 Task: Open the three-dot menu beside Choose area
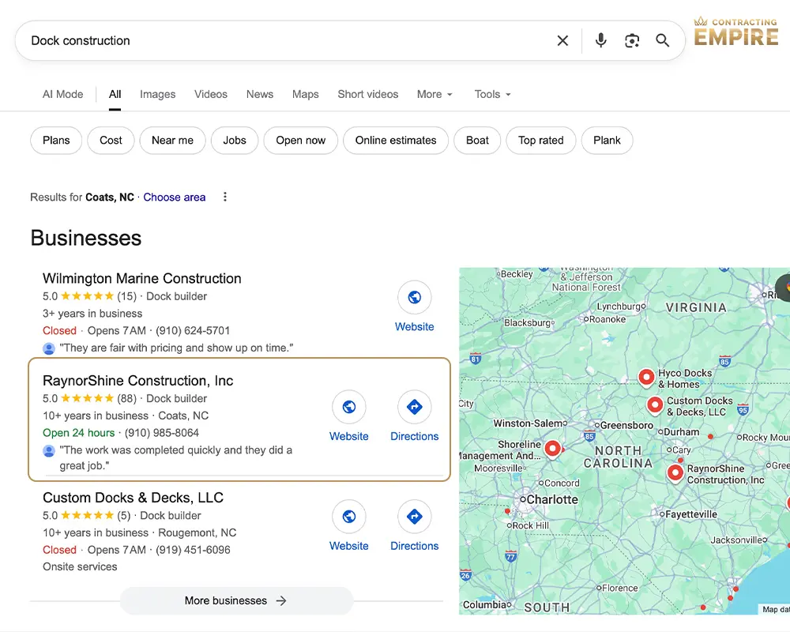[x=225, y=197]
